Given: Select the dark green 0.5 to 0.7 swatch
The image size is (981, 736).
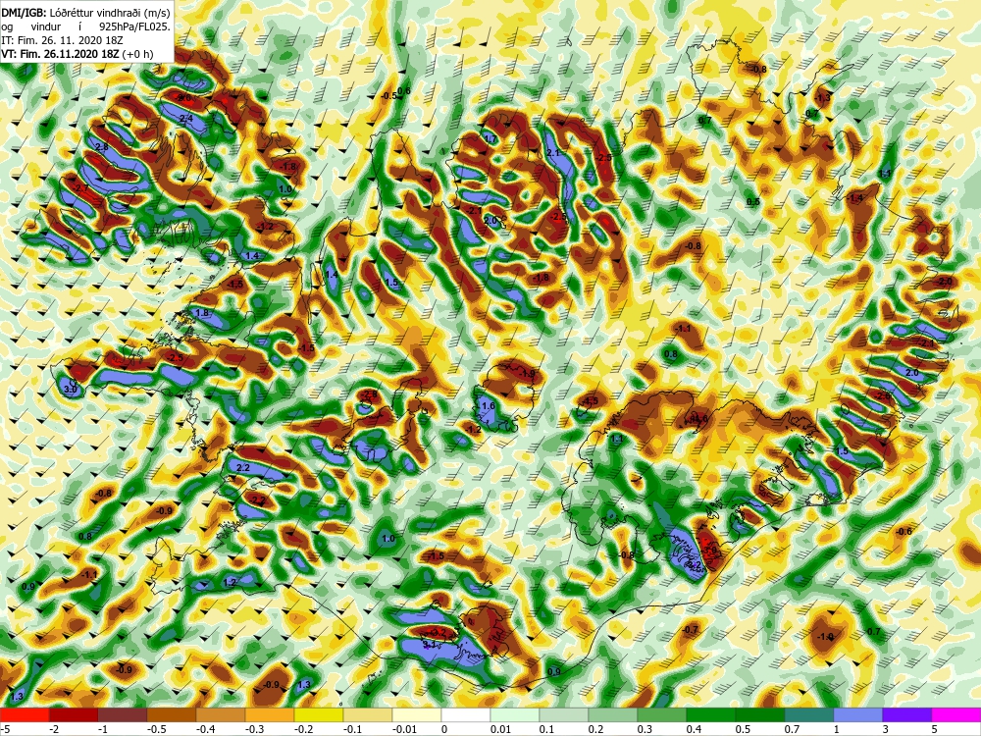Looking at the screenshot, I should tap(760, 714).
